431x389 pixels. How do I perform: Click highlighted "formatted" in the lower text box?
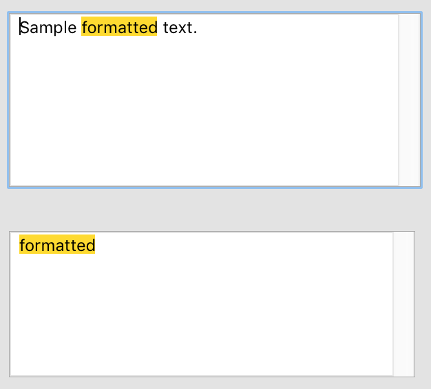(57, 245)
